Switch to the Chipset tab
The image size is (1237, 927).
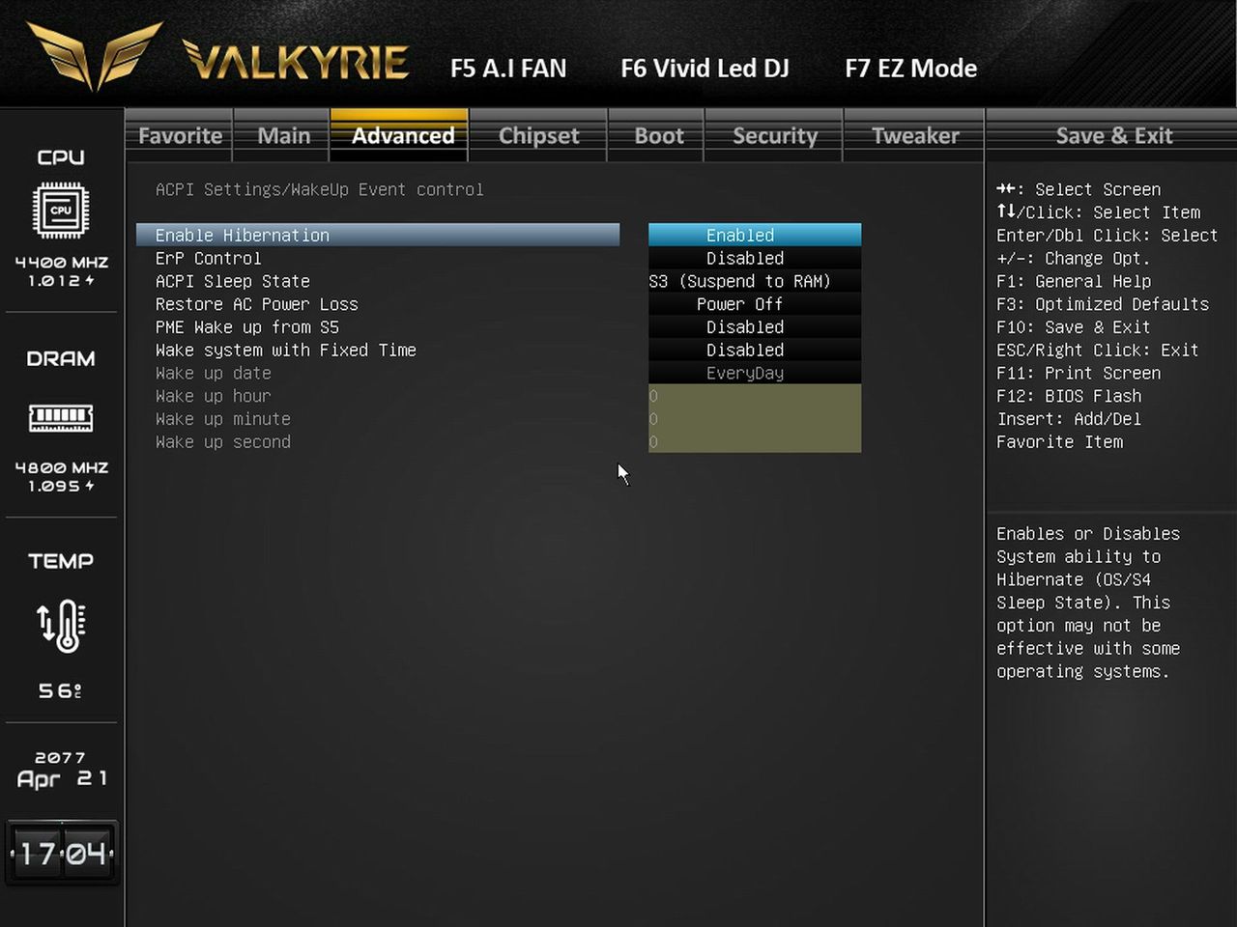pyautogui.click(x=538, y=136)
